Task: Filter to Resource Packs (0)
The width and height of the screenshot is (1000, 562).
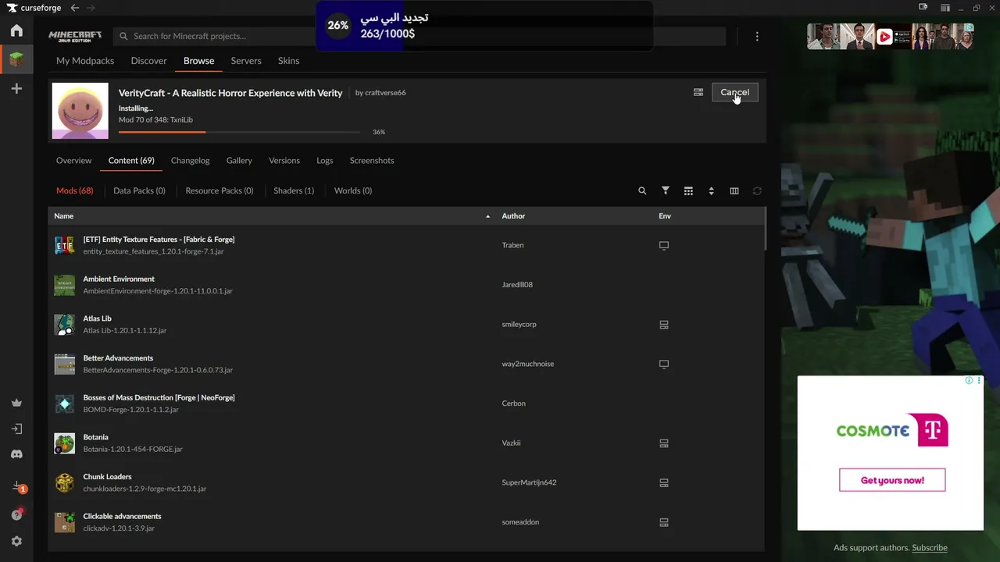Action: pos(220,190)
